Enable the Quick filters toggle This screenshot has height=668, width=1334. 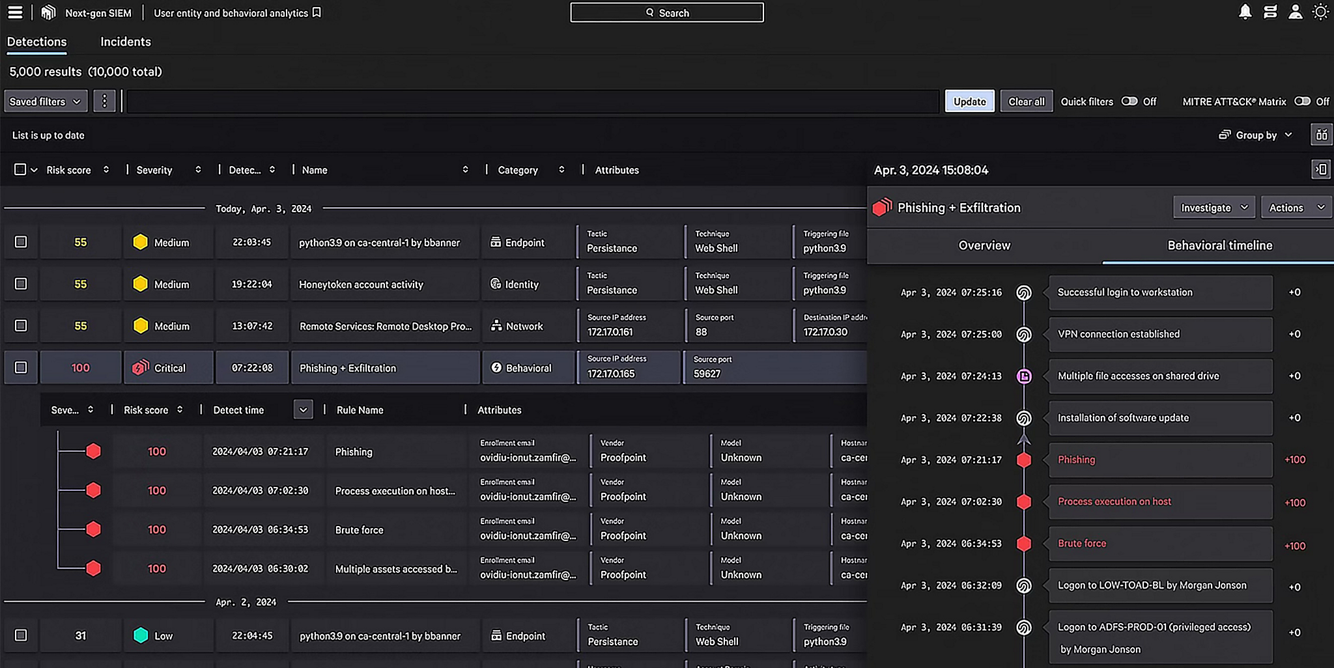coord(1129,101)
